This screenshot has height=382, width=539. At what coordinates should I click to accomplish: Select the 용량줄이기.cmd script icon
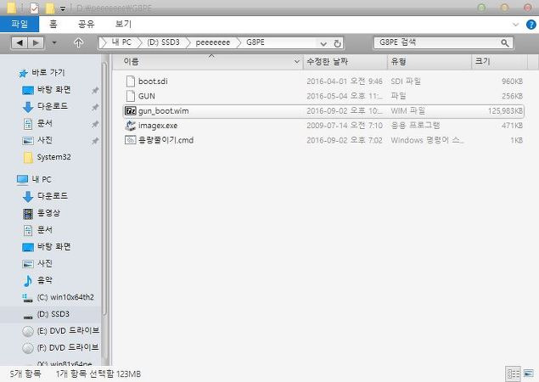pos(130,140)
